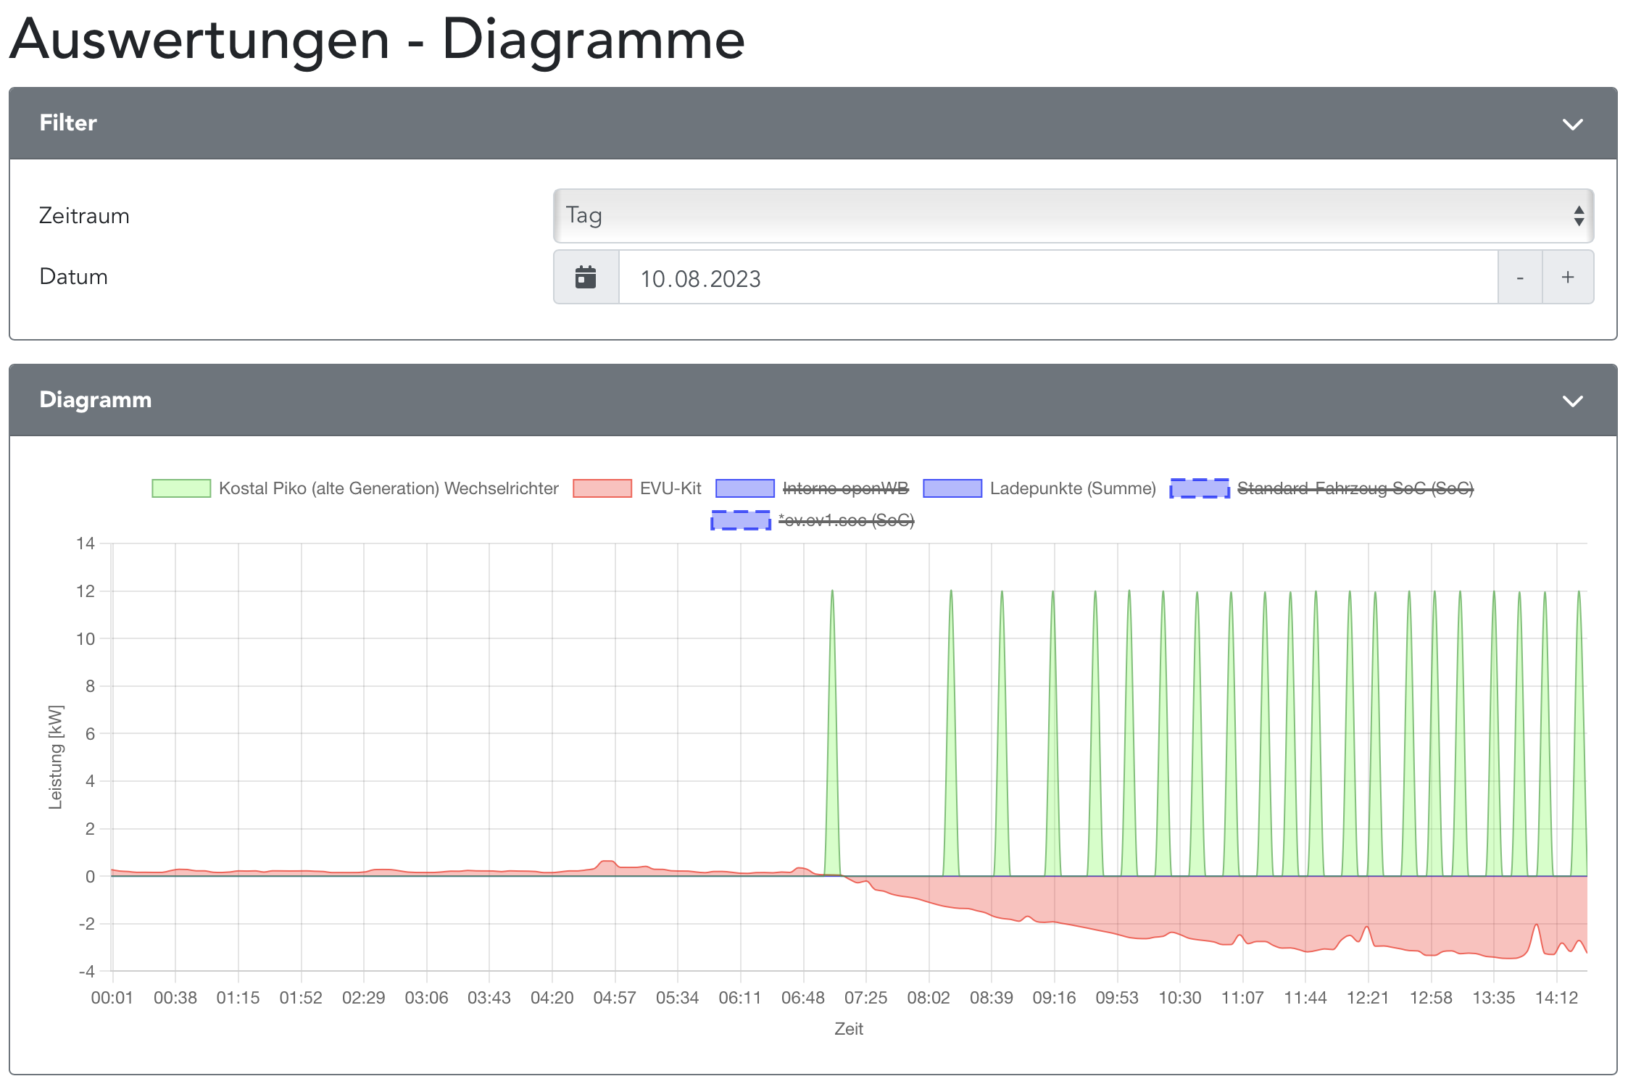Toggle EVU-Kit dataset legend label
This screenshot has height=1084, width=1628.
pos(670,488)
